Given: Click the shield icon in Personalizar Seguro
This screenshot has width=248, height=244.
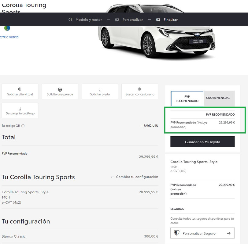Looking at the screenshot, I should [x=176, y=233].
